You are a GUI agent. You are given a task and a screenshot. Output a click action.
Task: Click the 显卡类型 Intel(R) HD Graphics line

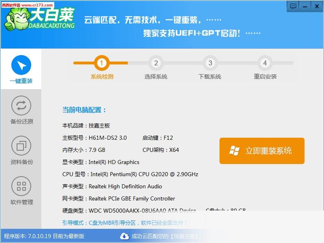[x=100, y=162]
